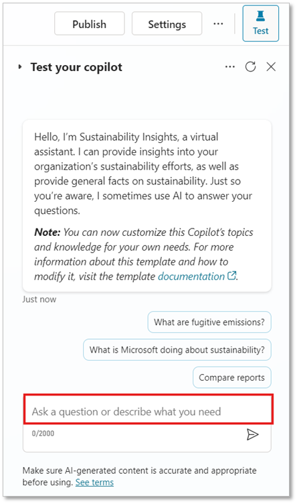Send the message with the paper plane icon

click(x=252, y=434)
